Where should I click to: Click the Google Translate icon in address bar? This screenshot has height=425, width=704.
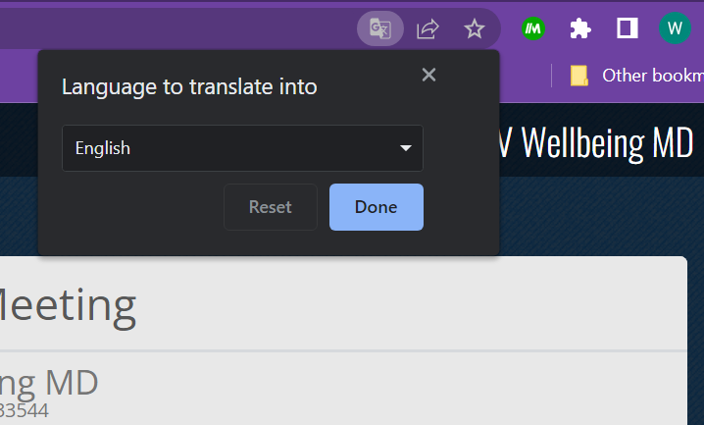[x=379, y=28]
